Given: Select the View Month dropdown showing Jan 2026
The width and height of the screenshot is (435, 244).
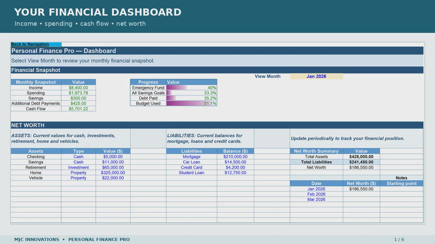Looking at the screenshot, I should pos(316,76).
